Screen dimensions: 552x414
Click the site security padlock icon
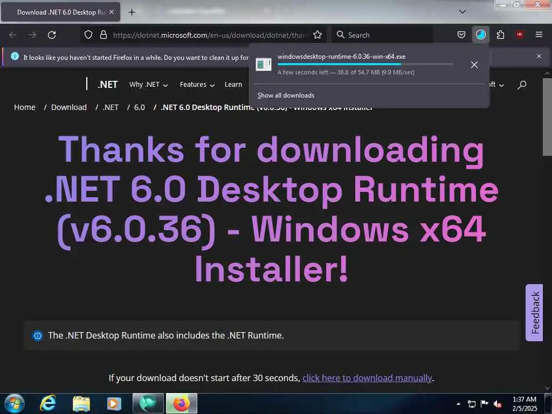[x=103, y=35]
